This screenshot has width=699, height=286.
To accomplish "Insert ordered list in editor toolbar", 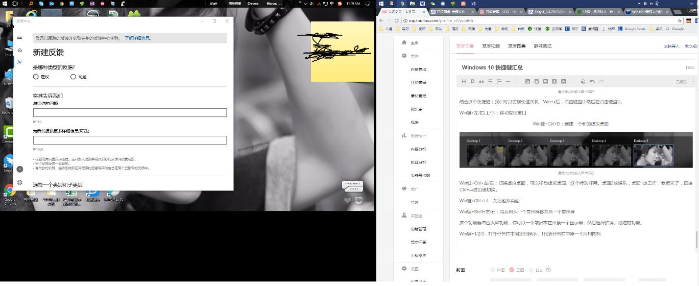I will click(x=499, y=81).
